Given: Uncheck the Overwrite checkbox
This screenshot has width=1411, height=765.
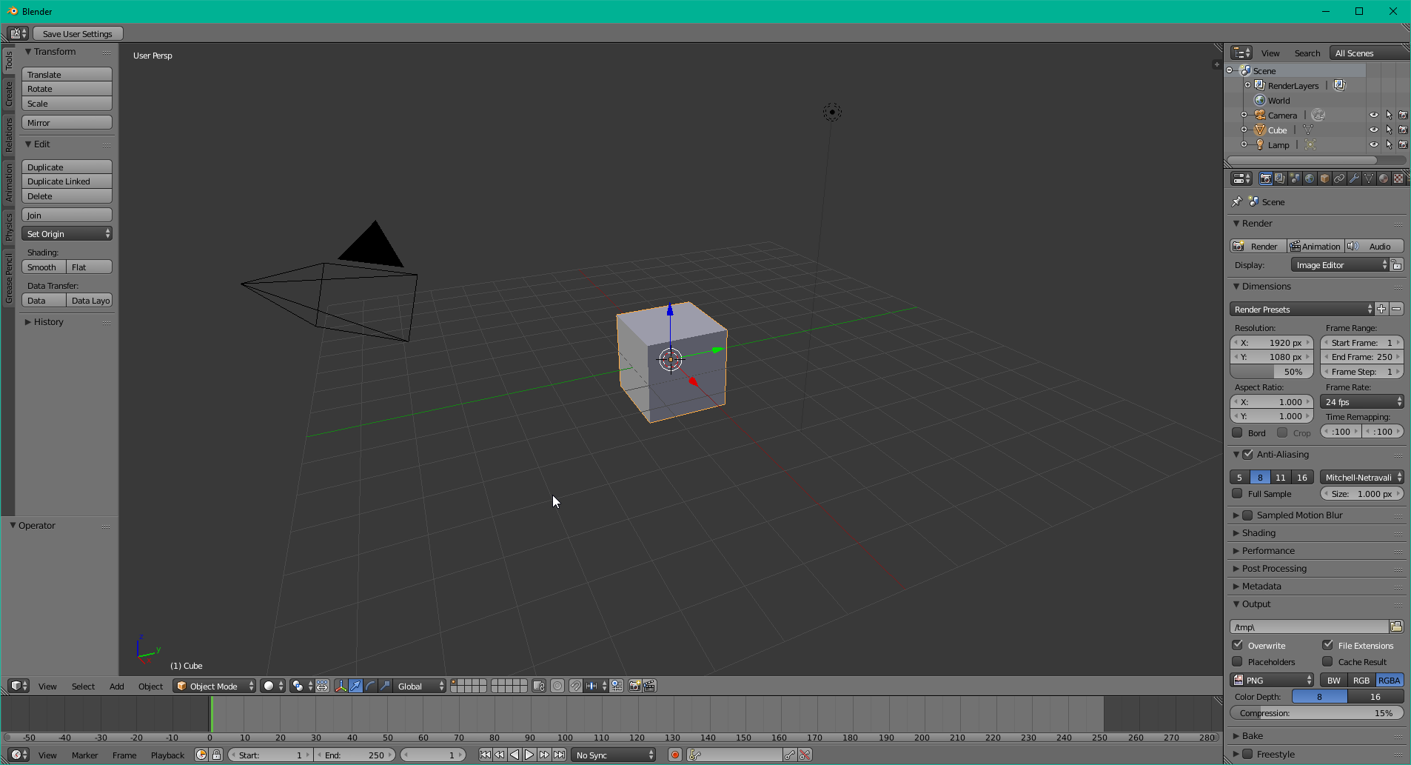Looking at the screenshot, I should click(x=1237, y=645).
